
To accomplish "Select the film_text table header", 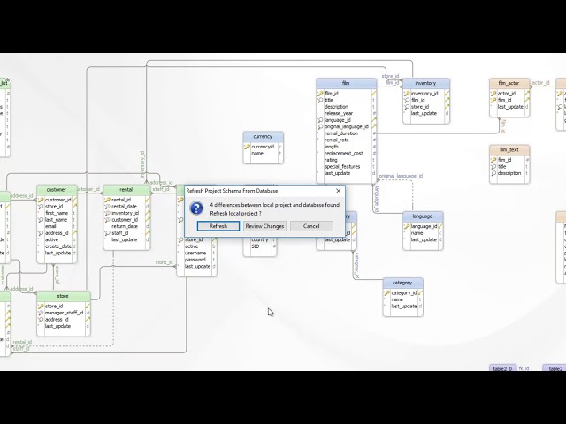I will coord(509,149).
